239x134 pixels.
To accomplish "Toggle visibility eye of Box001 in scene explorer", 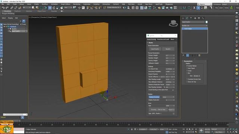I will (x=9, y=29).
